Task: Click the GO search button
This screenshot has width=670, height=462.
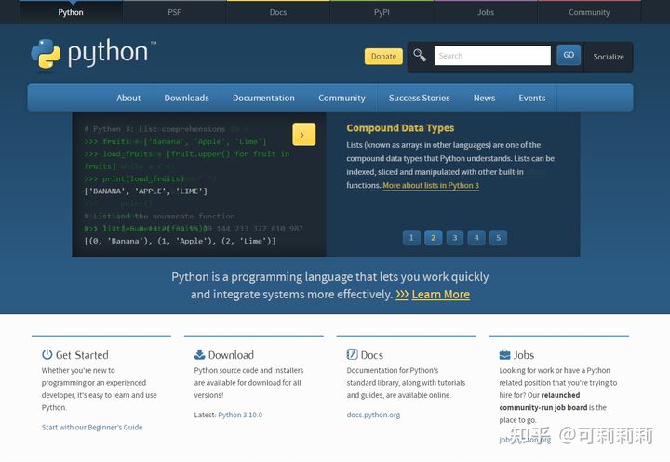Action: [x=569, y=55]
